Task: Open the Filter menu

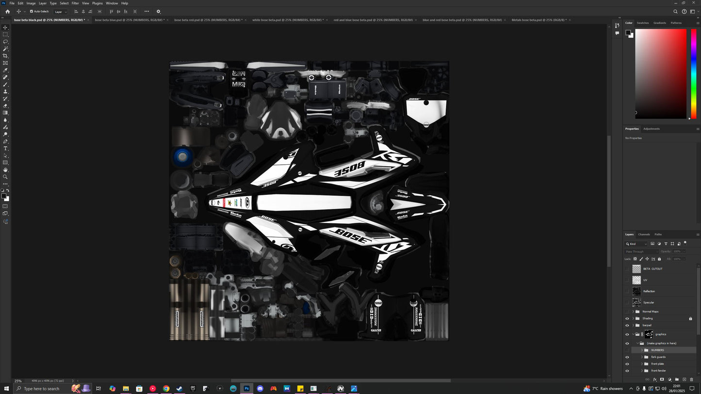Action: tap(75, 3)
